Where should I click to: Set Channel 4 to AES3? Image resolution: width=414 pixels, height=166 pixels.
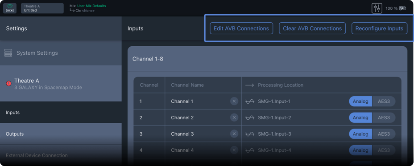(x=384, y=150)
